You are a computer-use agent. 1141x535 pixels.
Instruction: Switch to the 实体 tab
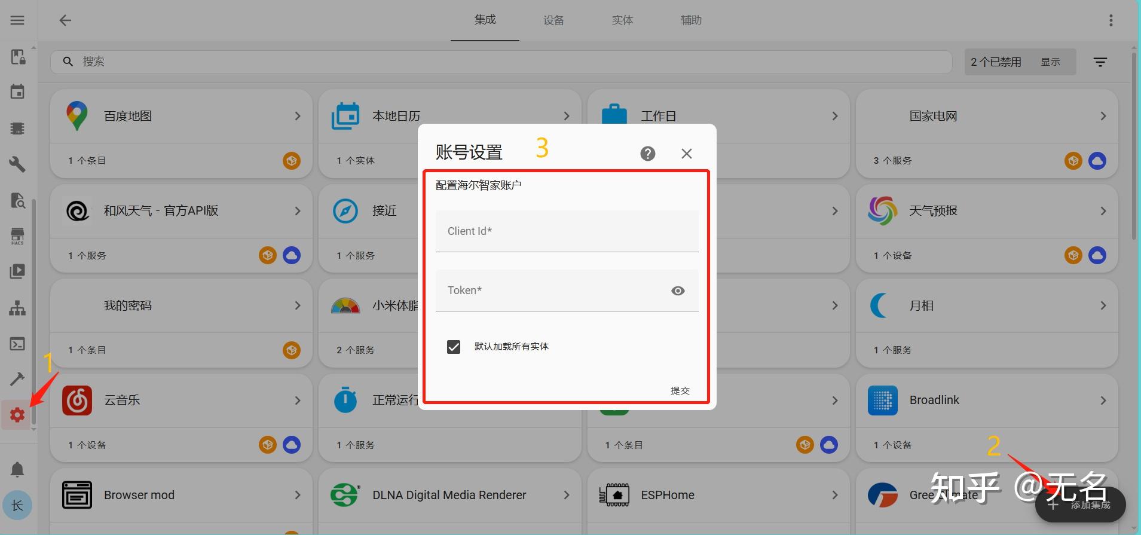coord(622,20)
